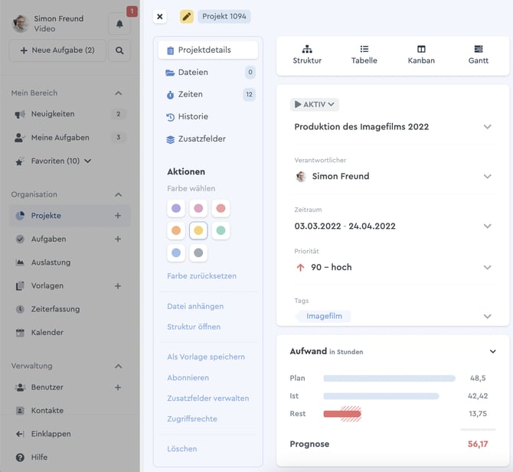The width and height of the screenshot is (513, 472).
Task: Open search with the magnifier icon
Action: pos(119,50)
